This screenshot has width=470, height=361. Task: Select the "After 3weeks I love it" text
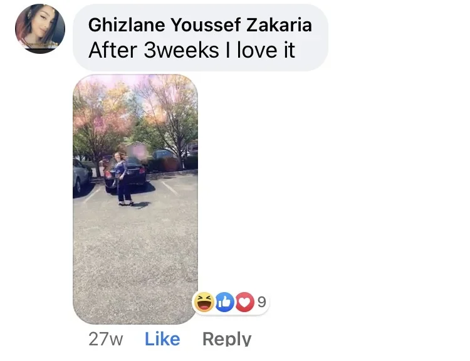click(x=192, y=50)
